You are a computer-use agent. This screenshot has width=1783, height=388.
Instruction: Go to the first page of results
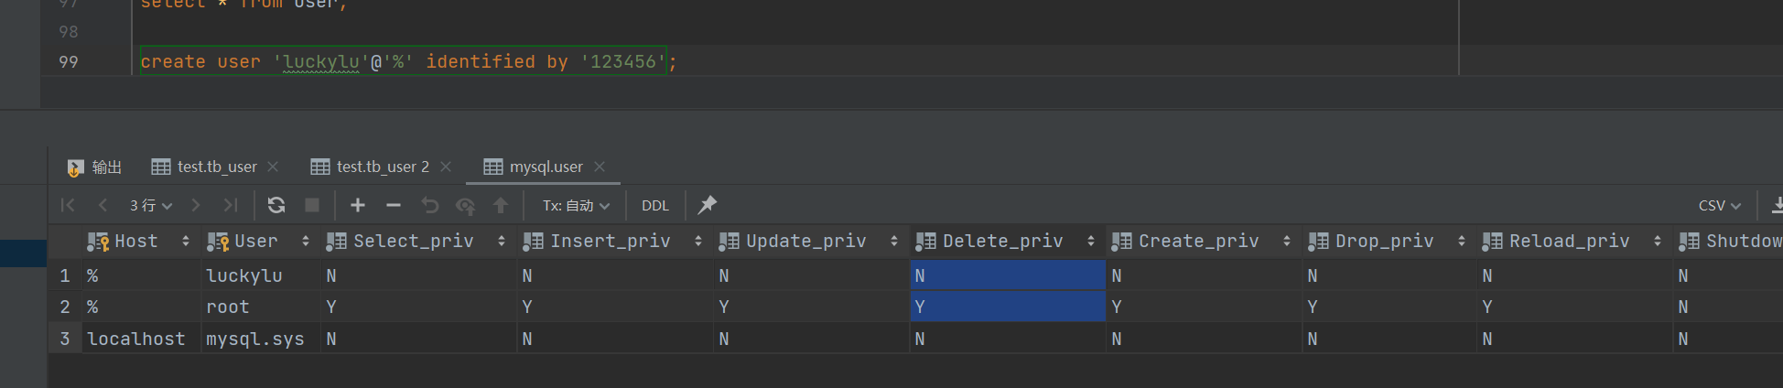coord(68,205)
